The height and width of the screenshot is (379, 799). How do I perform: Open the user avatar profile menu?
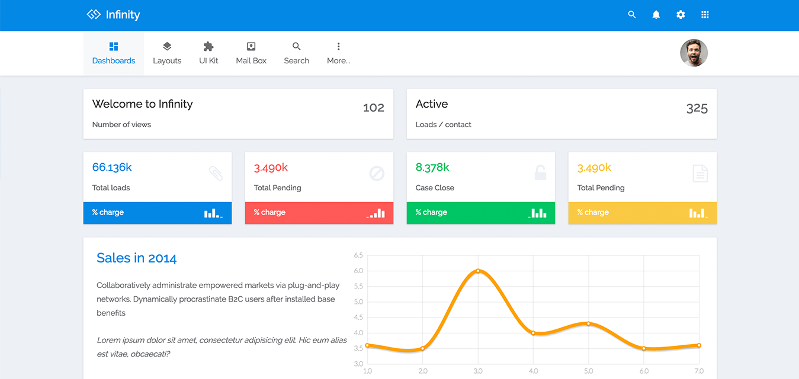pos(694,53)
